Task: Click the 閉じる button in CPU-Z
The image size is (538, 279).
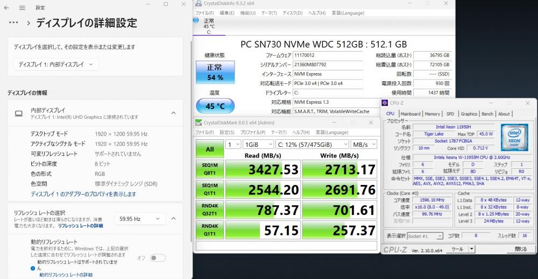Action: 520,249
